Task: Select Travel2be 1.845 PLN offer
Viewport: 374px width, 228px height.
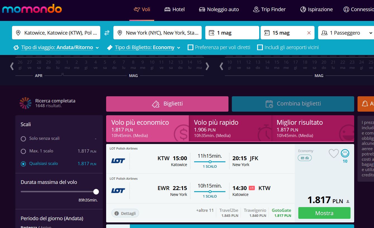Action: tap(229, 213)
